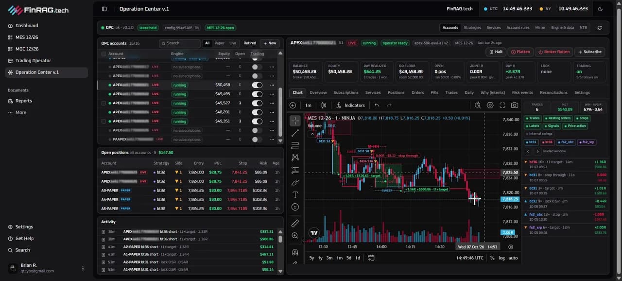
Task: Toggle trading switch for $49,351 account
Action: (x=257, y=121)
